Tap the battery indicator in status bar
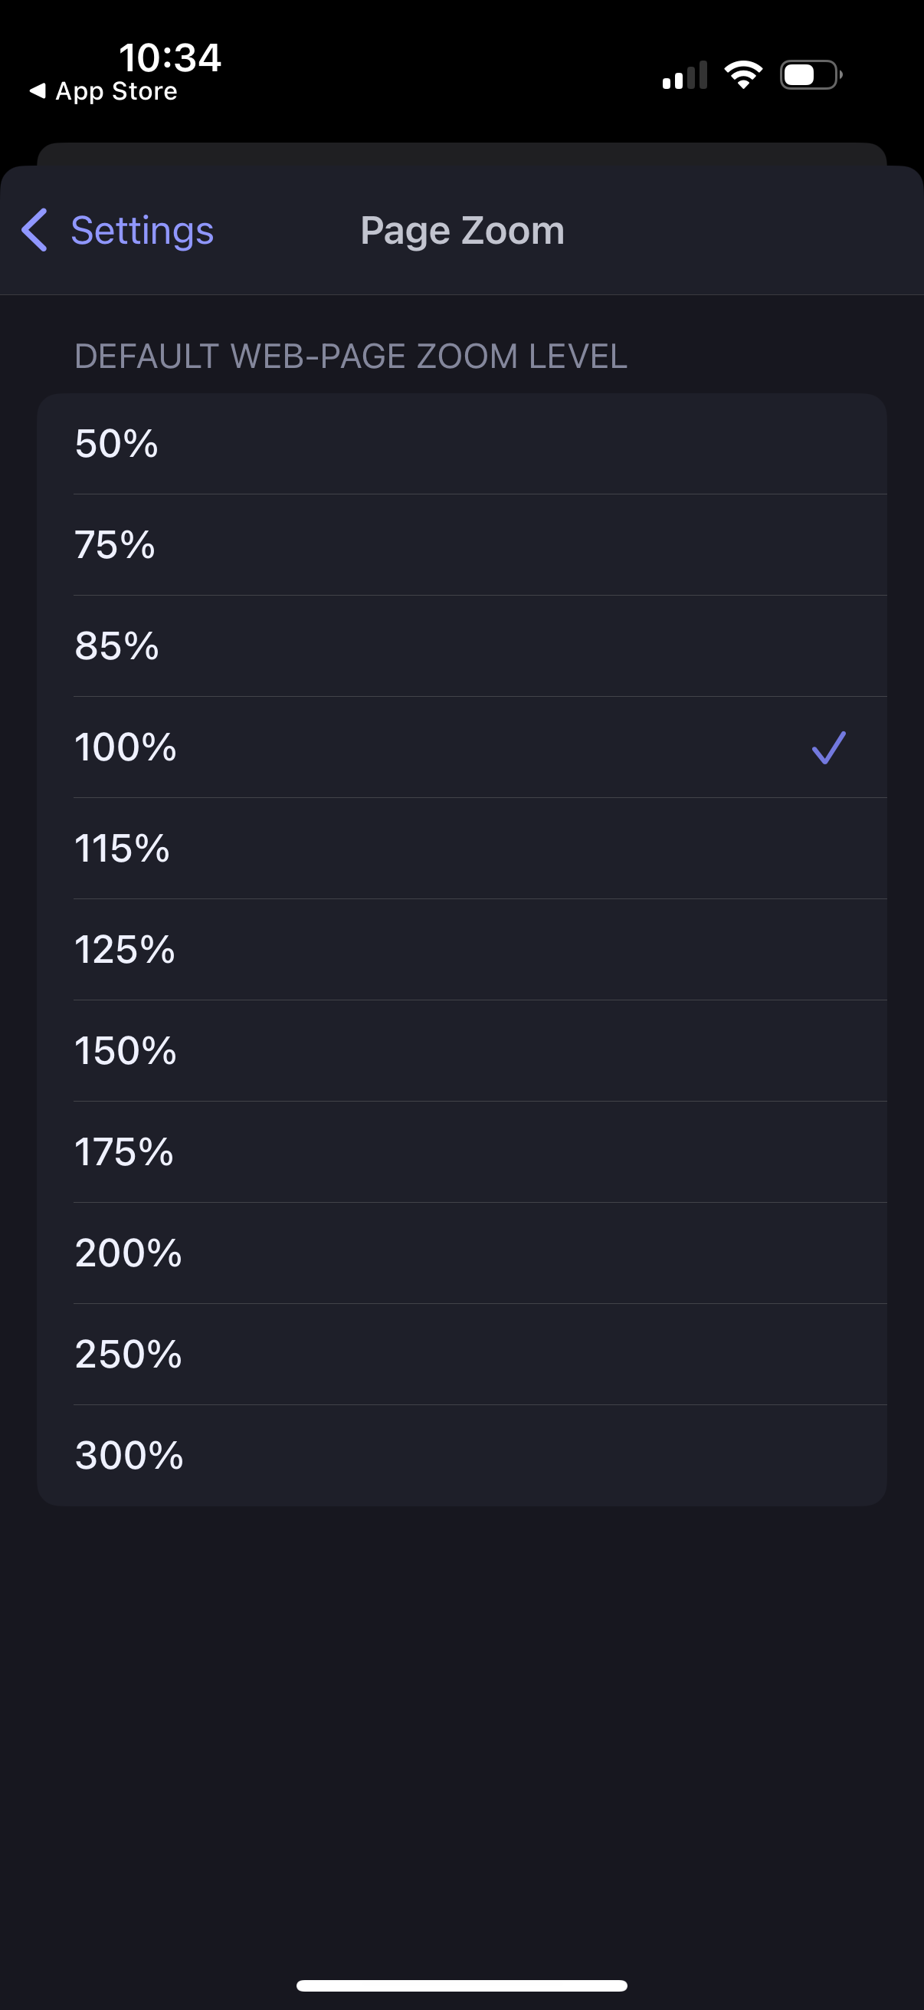Viewport: 924px width, 2010px height. 809,73
